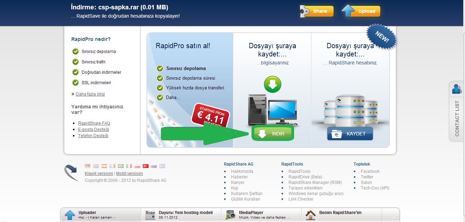Click the '... RapidShare hesabınız.' caption text
465x222 pixels.
[x=350, y=63]
